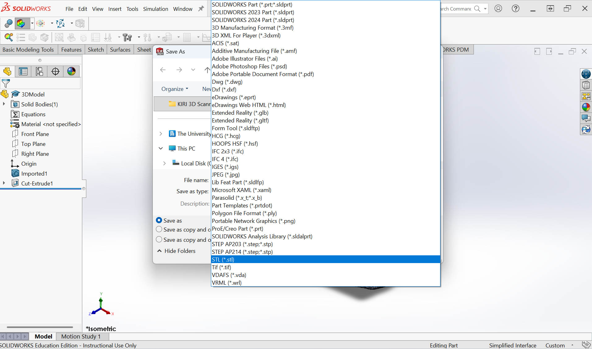Open the DisplayManager color sphere tab icon

click(71, 71)
